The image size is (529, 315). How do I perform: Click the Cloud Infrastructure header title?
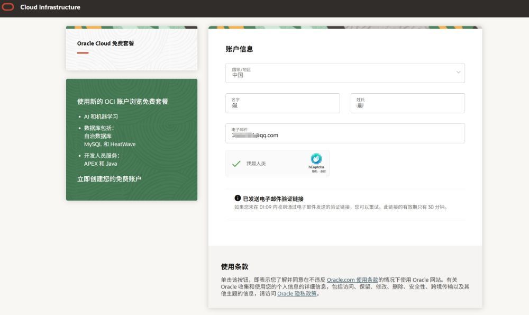pyautogui.click(x=50, y=7)
